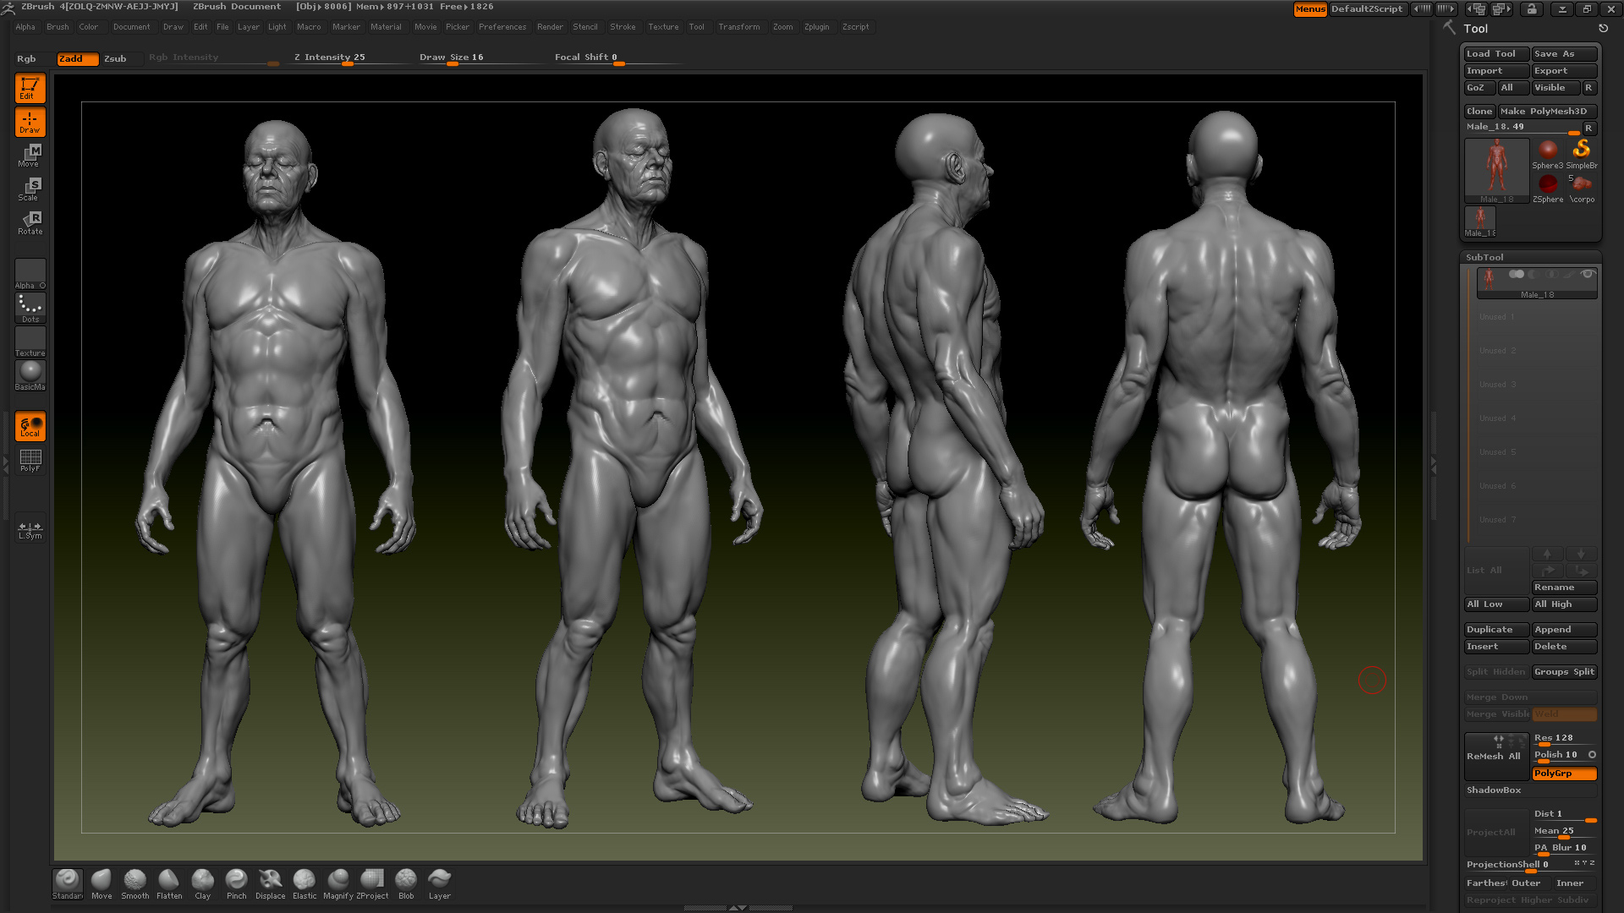Collapse the right tray divider arrow
Screen dimensions: 1624x913
point(1433,465)
